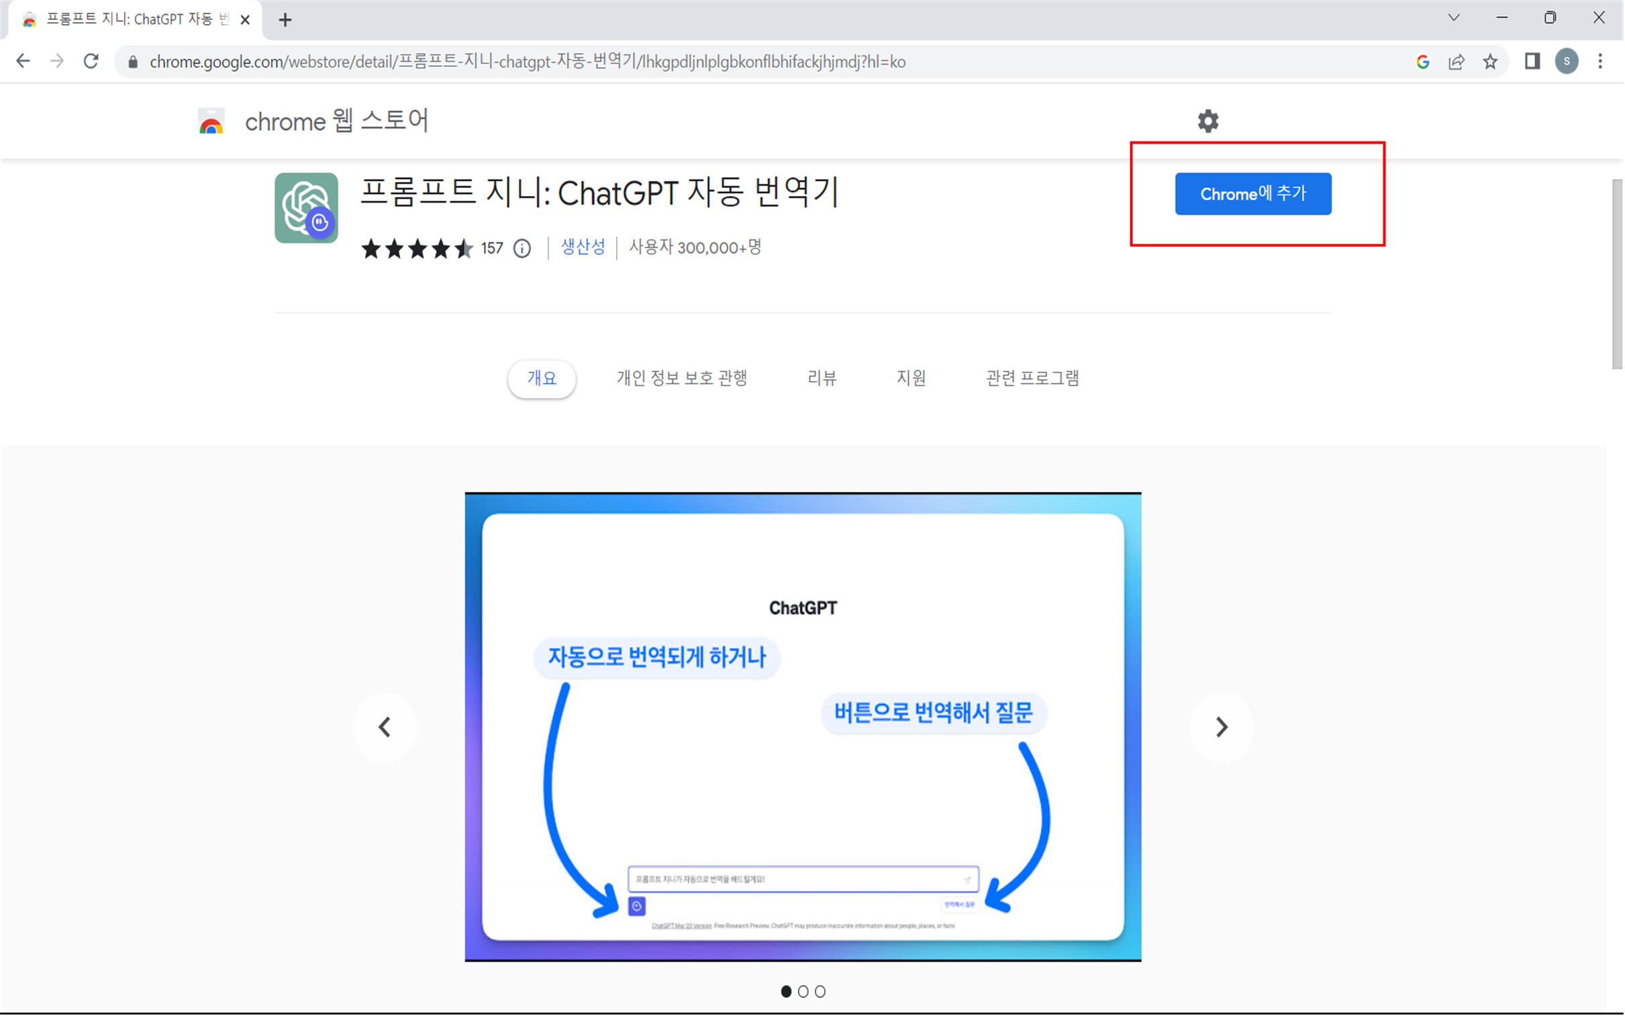Screen dimensions: 1625x1016
Task: Click the Chrome web store rainbow logo
Action: pyautogui.click(x=211, y=121)
